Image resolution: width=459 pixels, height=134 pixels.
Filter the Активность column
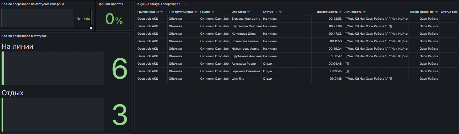(364, 12)
